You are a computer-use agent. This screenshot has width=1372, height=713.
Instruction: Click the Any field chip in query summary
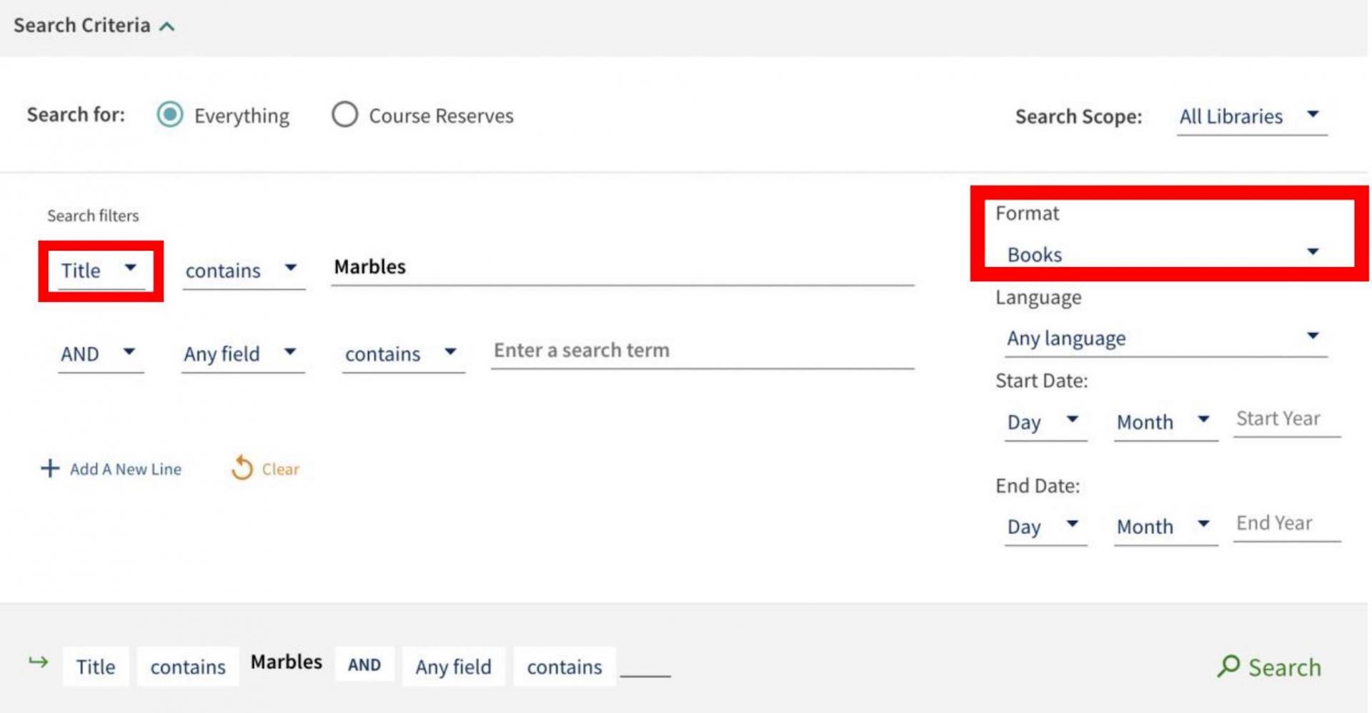tap(454, 667)
